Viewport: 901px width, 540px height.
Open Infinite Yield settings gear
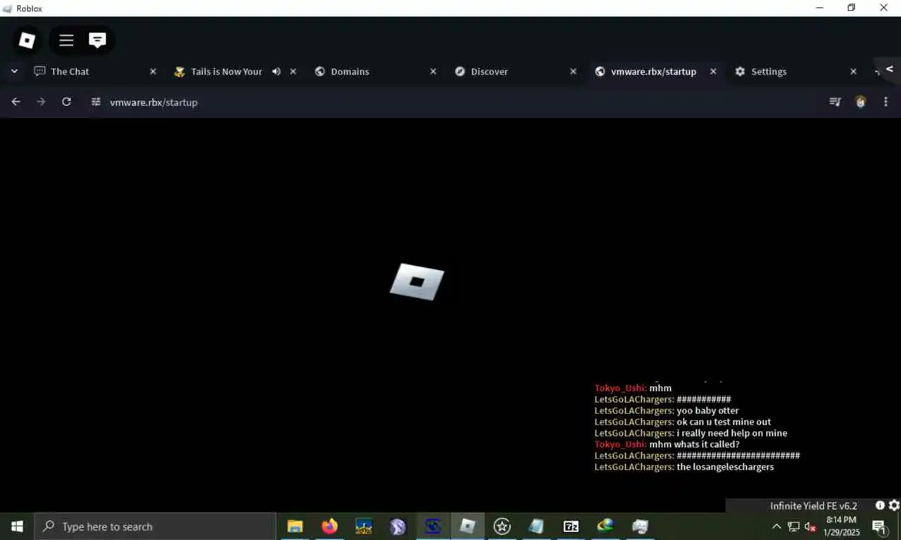(894, 506)
